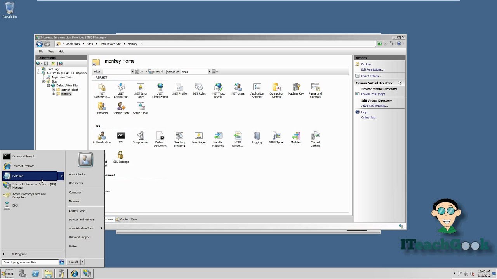Open SSL Settings feature

click(x=121, y=157)
